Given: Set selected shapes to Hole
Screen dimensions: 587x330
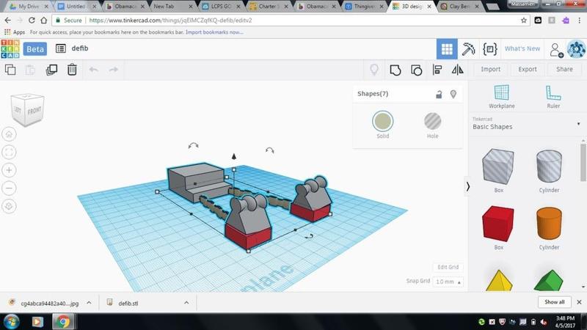Looking at the screenshot, I should (x=433, y=121).
